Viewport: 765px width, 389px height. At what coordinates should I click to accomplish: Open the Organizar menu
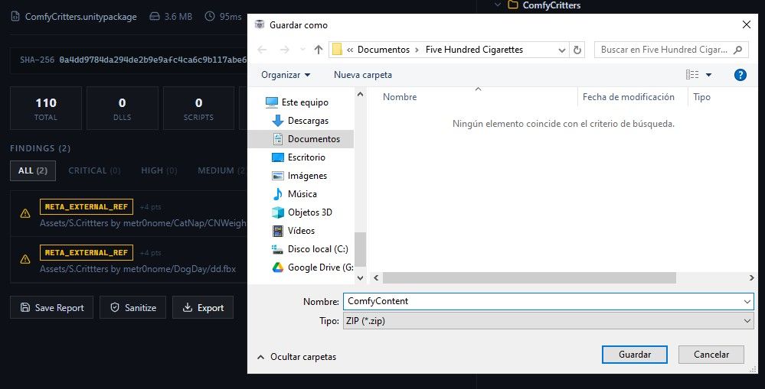286,75
